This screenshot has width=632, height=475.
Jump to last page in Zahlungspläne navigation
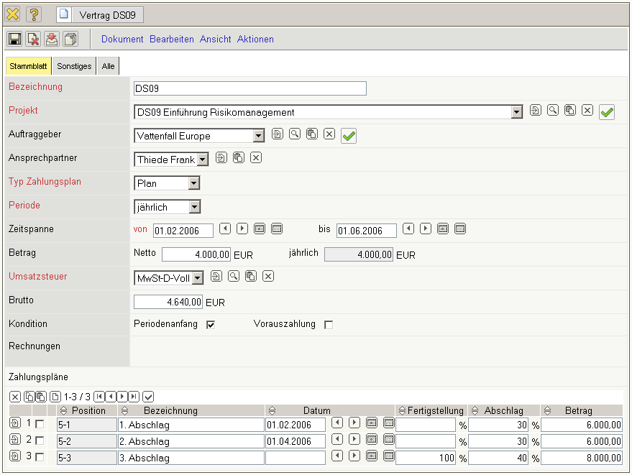point(134,397)
